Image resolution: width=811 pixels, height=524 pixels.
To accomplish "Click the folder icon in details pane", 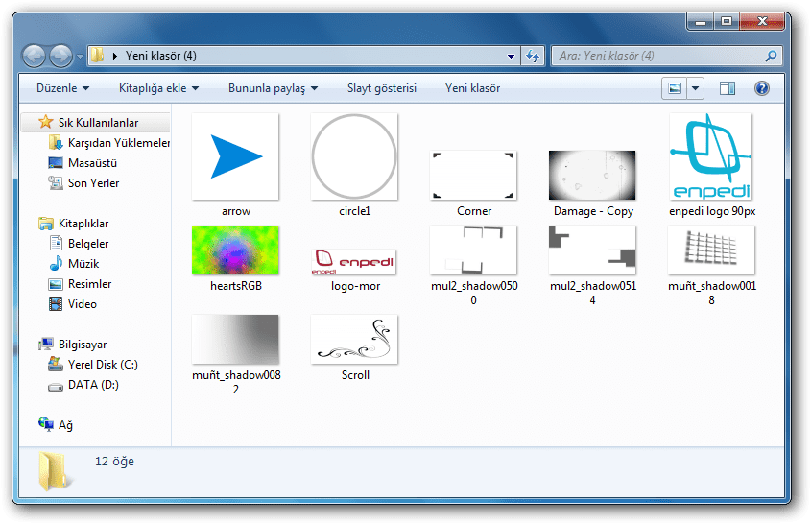I will tap(54, 469).
